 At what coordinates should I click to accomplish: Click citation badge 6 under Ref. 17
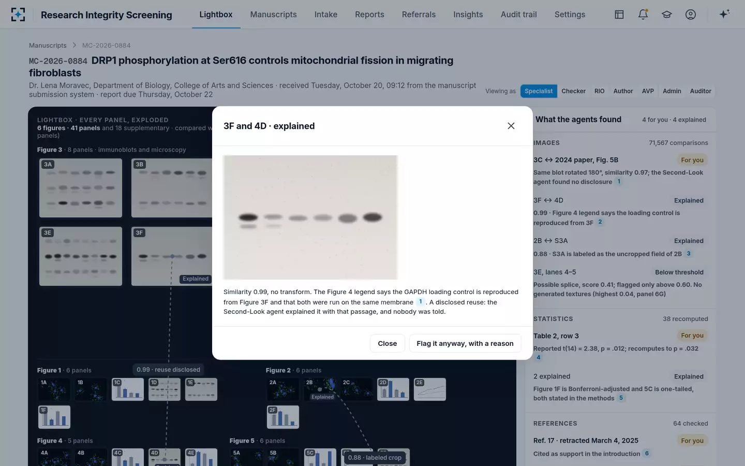tap(647, 454)
